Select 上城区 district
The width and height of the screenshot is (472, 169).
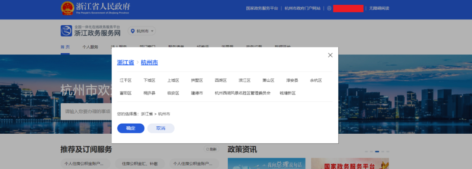pyautogui.click(x=173, y=81)
